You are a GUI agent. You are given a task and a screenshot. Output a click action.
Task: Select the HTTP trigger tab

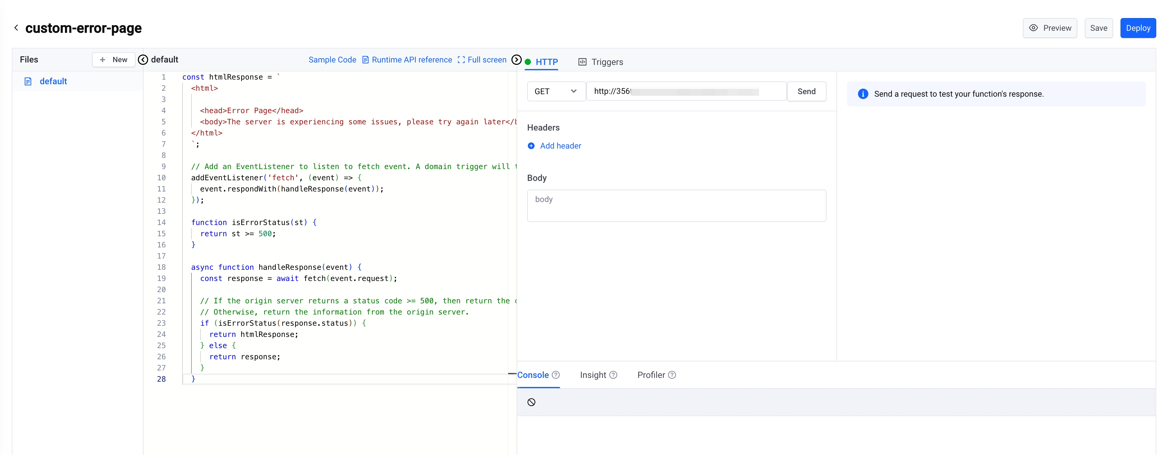coord(546,62)
